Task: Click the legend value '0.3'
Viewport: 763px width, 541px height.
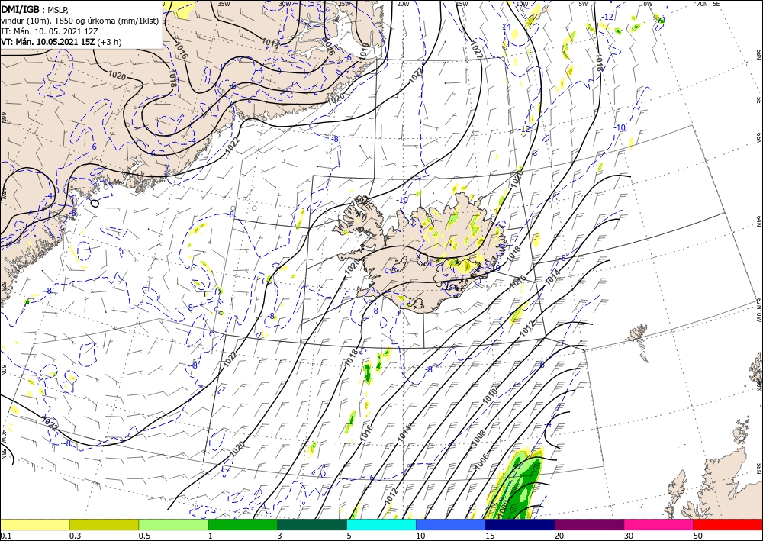Action: coord(75,536)
